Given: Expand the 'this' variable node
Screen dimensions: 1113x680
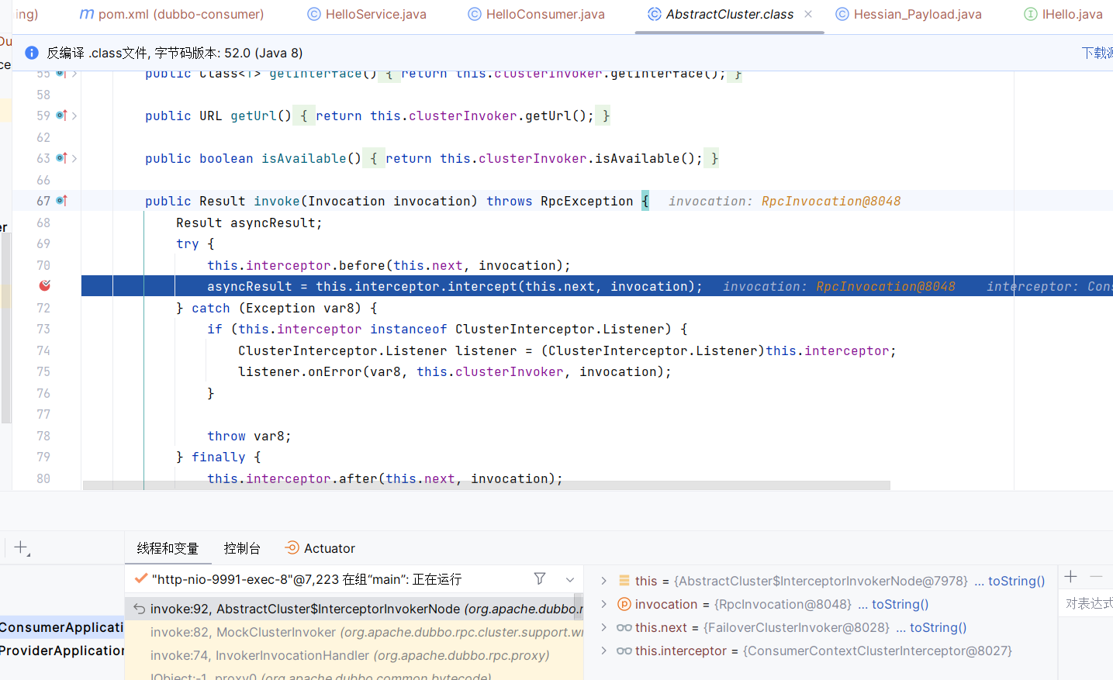Looking at the screenshot, I should 603,581.
